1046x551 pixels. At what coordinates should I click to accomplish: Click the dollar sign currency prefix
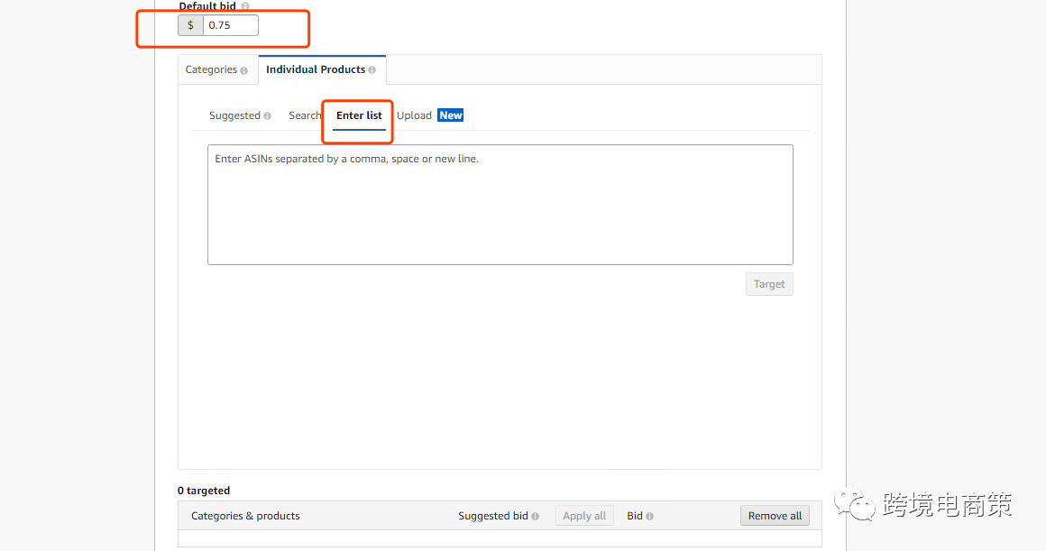pos(190,25)
